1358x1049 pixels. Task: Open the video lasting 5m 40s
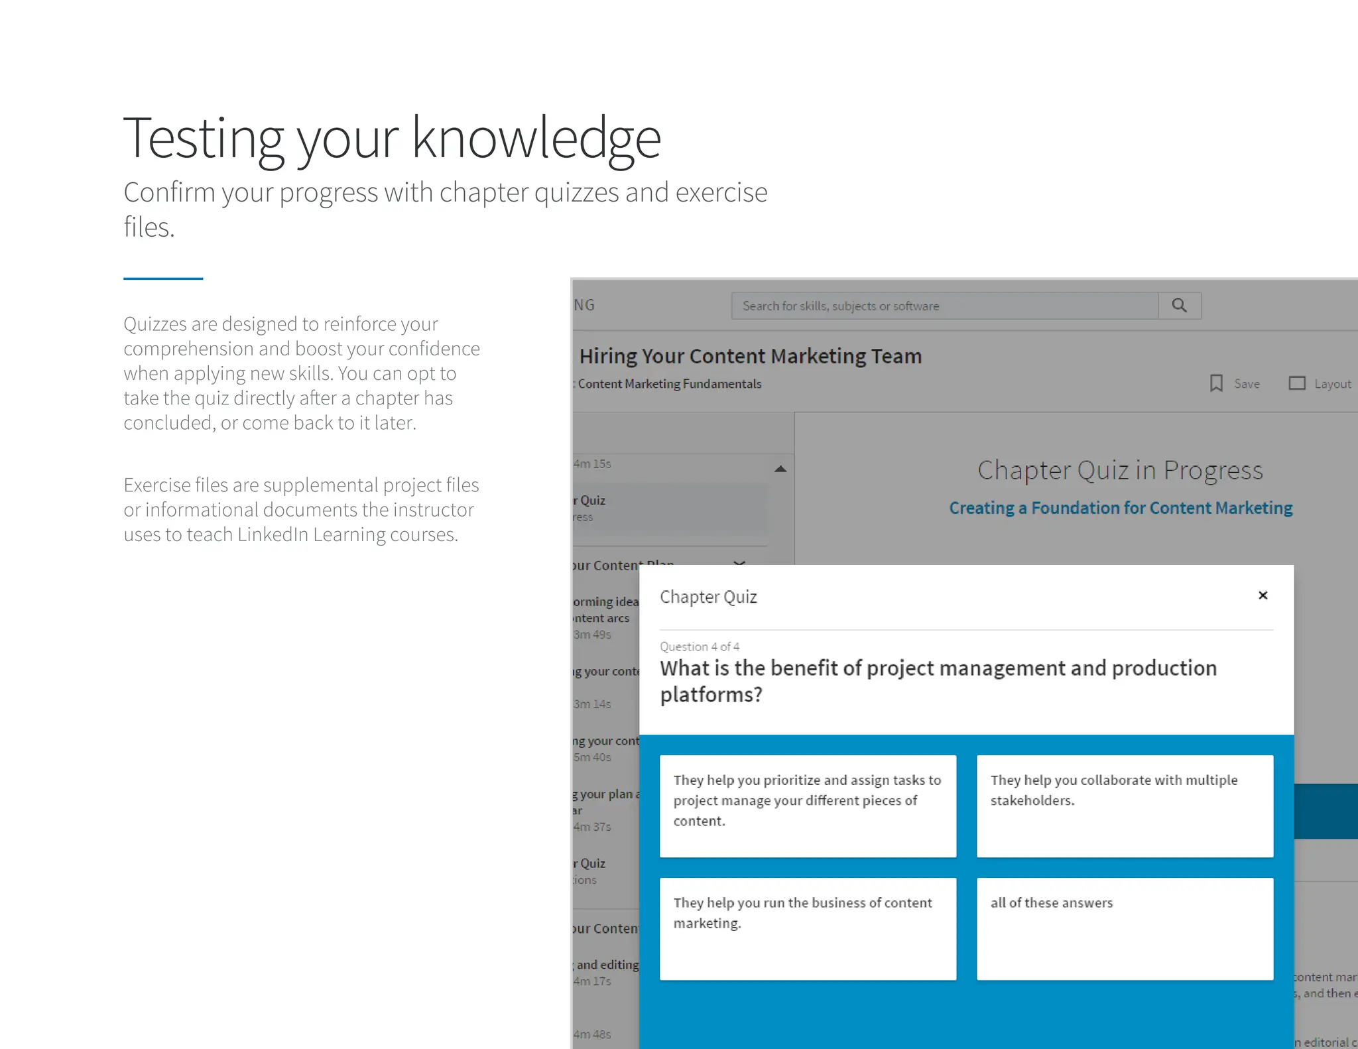[605, 749]
